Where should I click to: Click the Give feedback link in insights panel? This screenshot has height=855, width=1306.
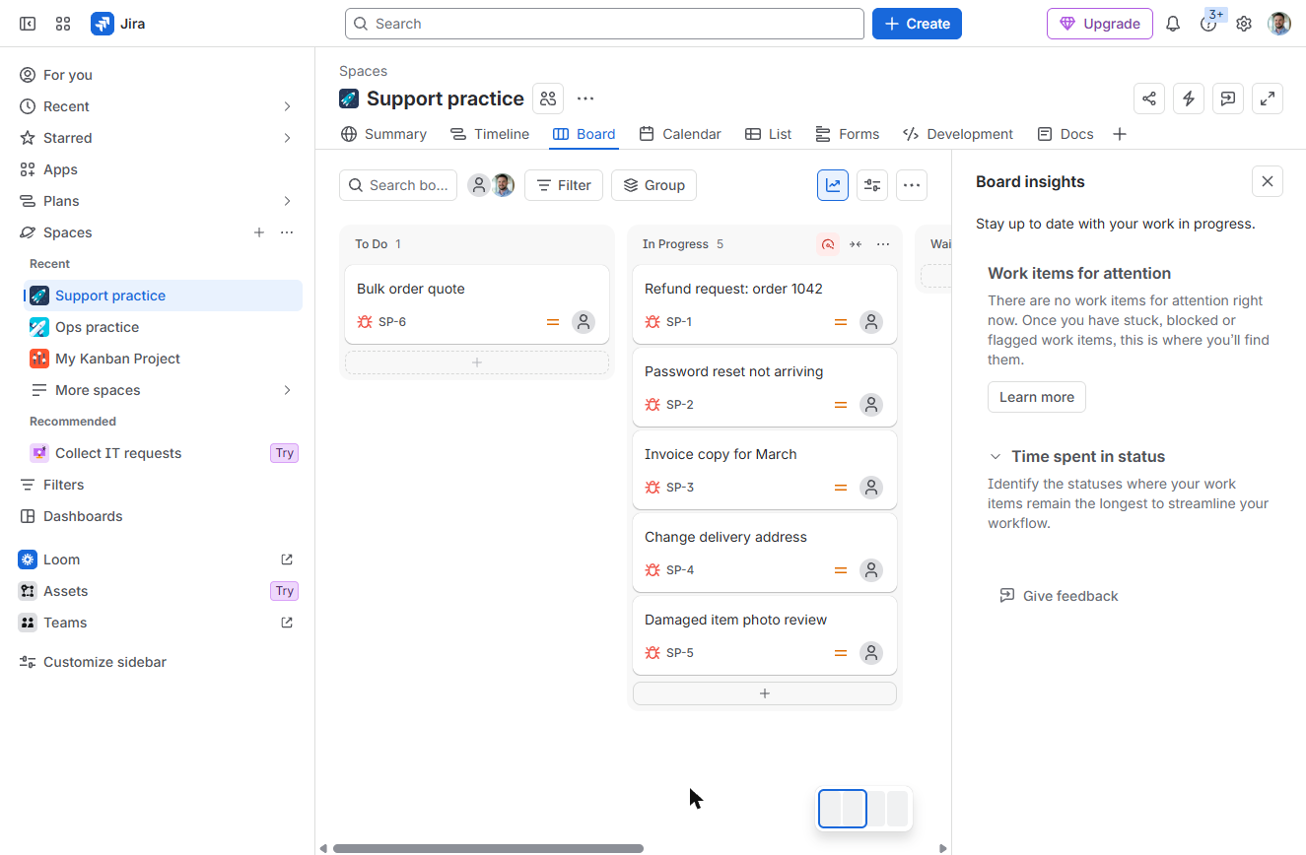click(1059, 596)
